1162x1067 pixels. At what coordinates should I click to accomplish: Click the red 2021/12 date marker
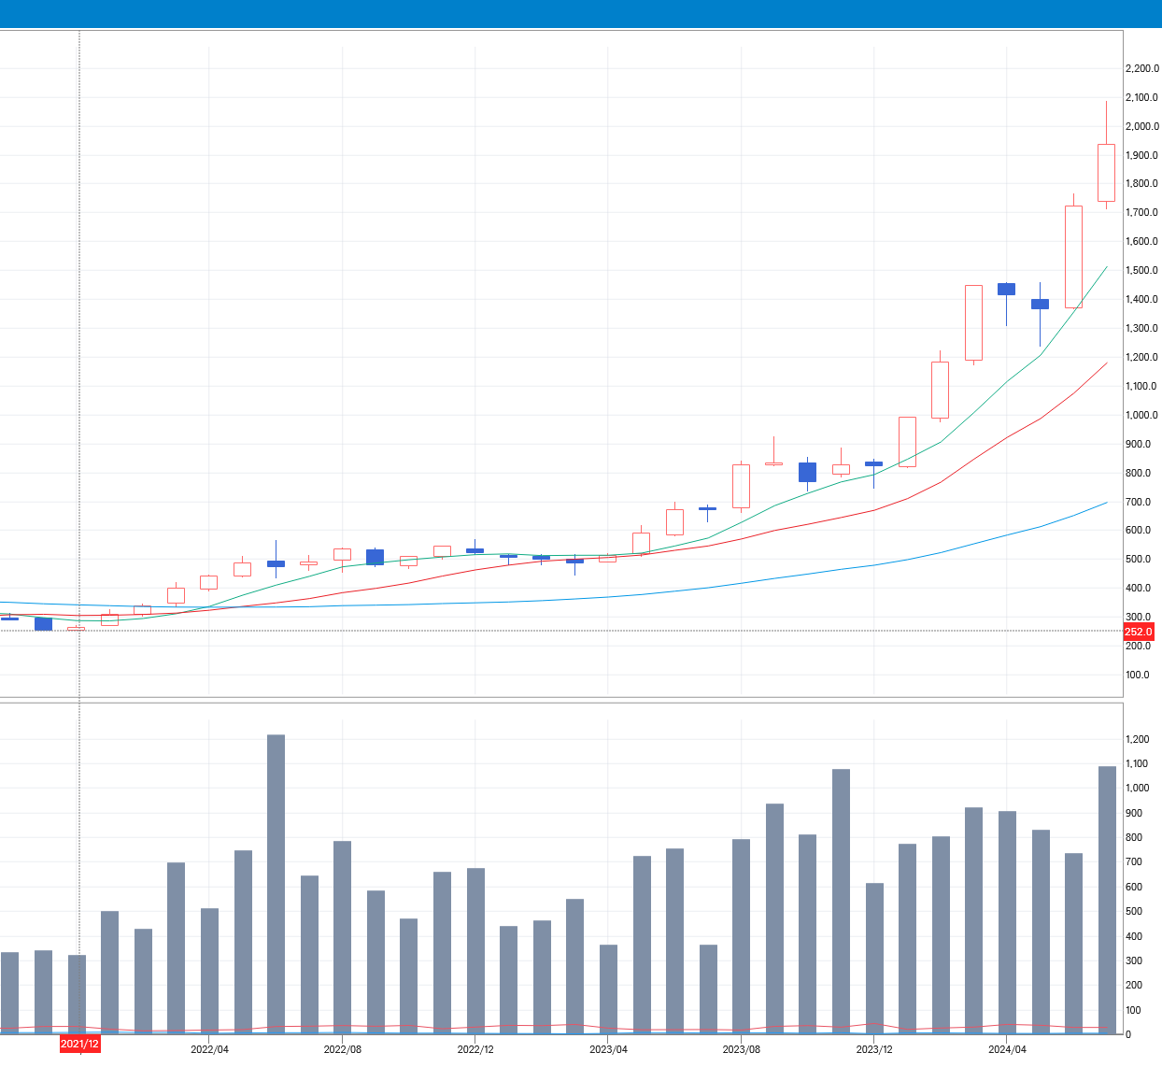79,1044
